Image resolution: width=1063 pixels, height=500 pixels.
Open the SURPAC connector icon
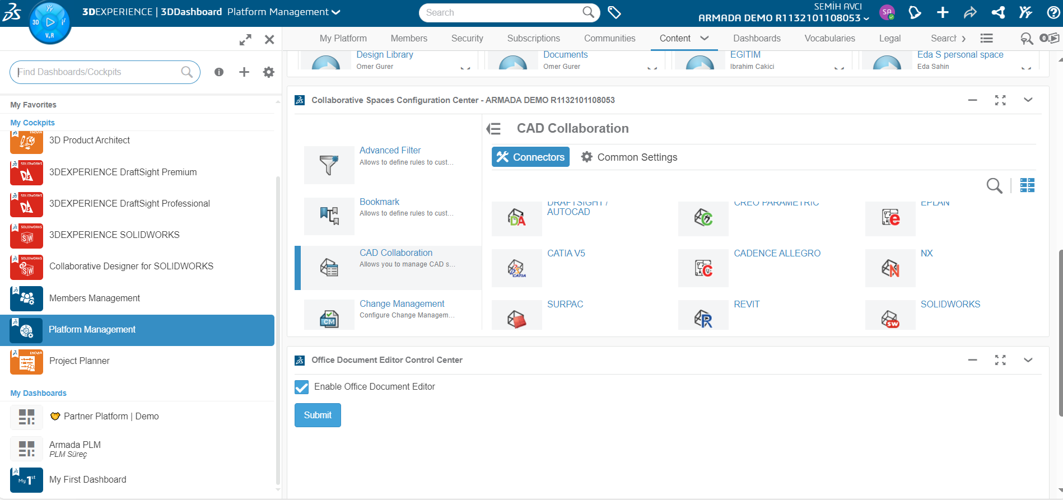[516, 315]
